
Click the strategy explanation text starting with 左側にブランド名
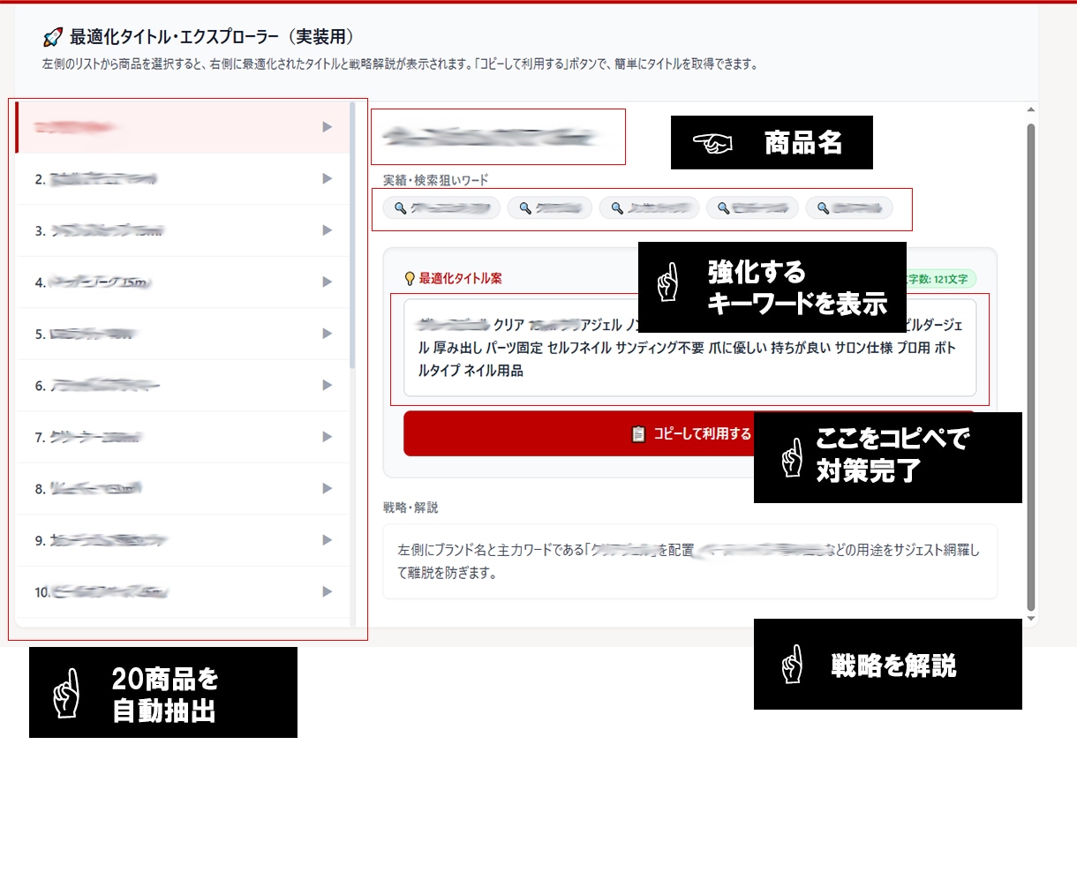pos(689,561)
